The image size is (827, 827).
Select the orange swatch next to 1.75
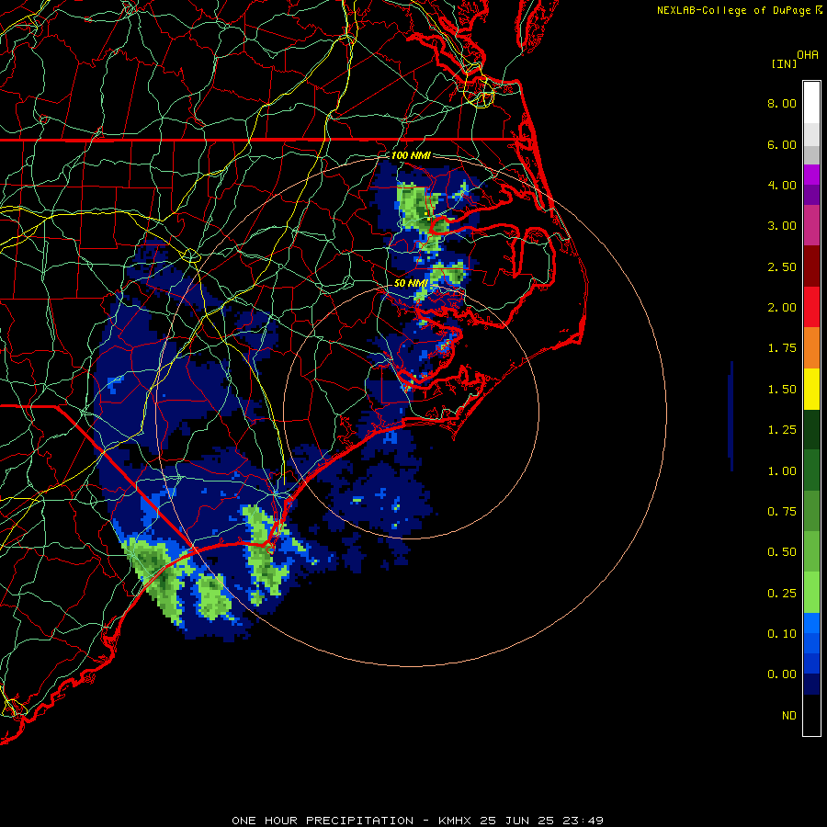[x=811, y=348]
